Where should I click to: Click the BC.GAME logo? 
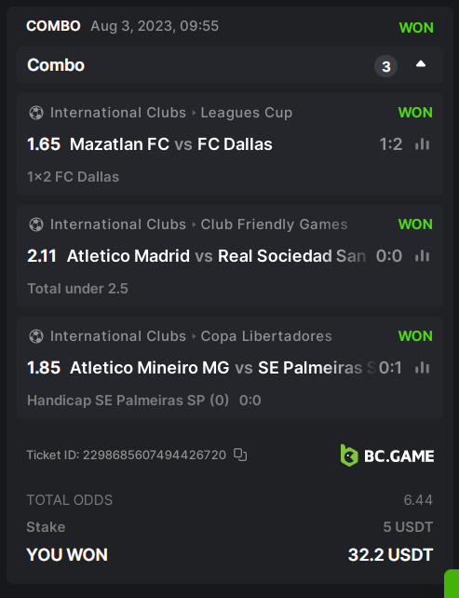(x=387, y=455)
